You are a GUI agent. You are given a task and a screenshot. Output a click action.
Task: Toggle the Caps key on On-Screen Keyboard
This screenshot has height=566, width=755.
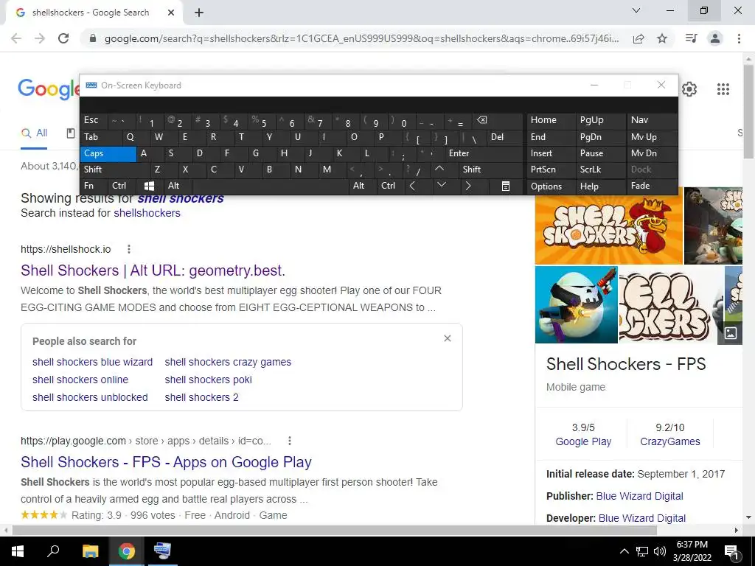[108, 153]
